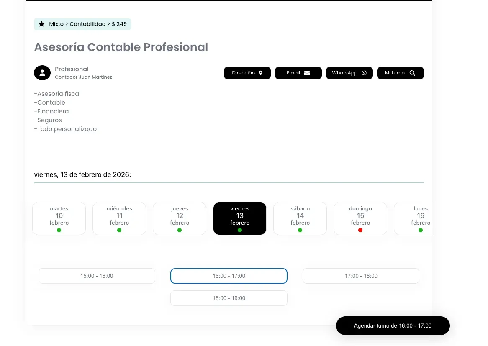Click the star icon in the breadcrumb badge
This screenshot has height=346, width=488.
click(x=41, y=24)
